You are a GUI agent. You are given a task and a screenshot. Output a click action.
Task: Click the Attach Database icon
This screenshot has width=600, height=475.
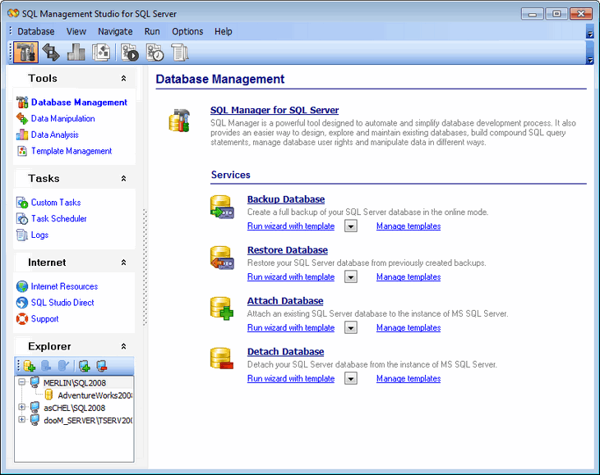click(x=222, y=308)
